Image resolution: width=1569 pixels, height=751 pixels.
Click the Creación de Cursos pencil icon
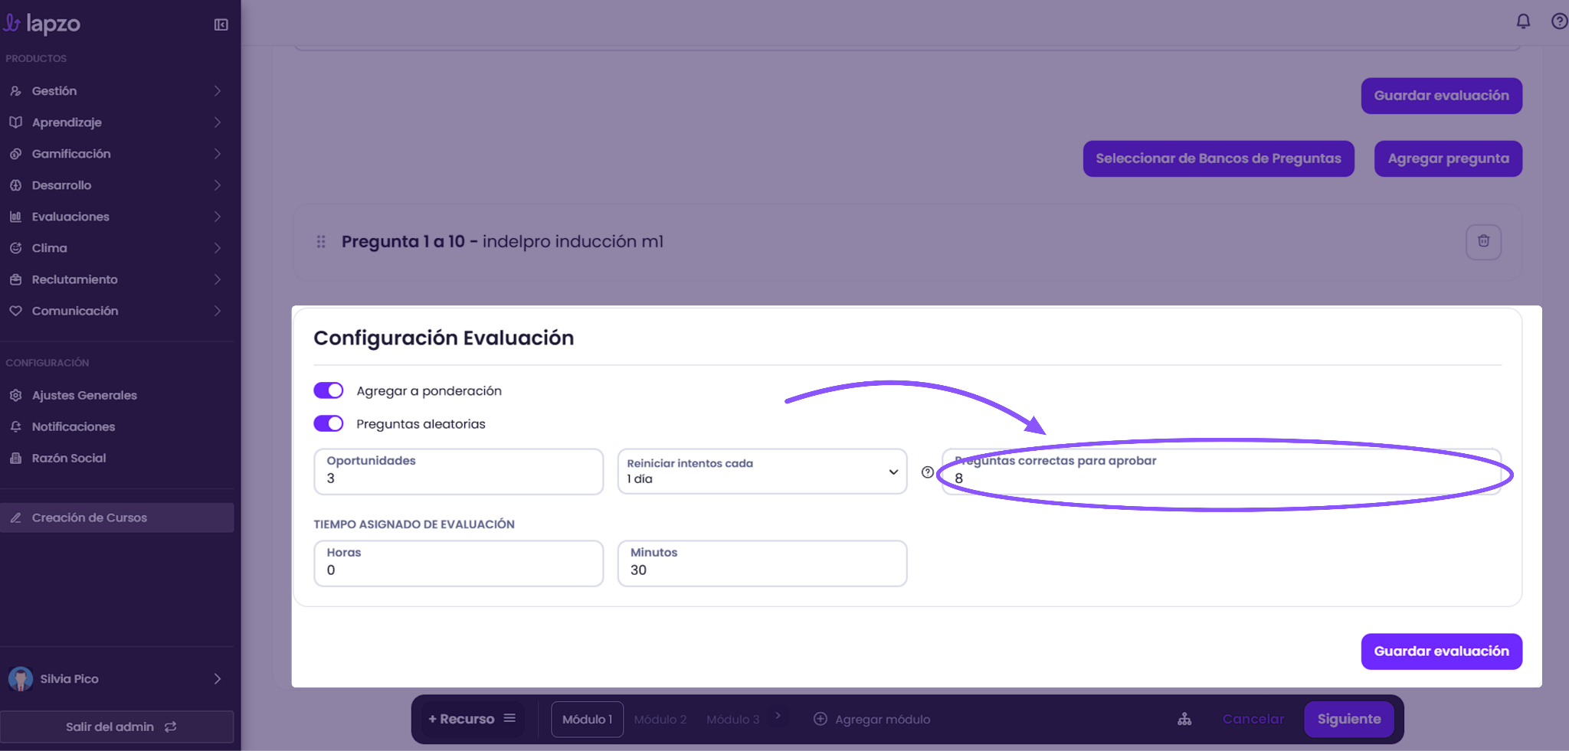[15, 518]
